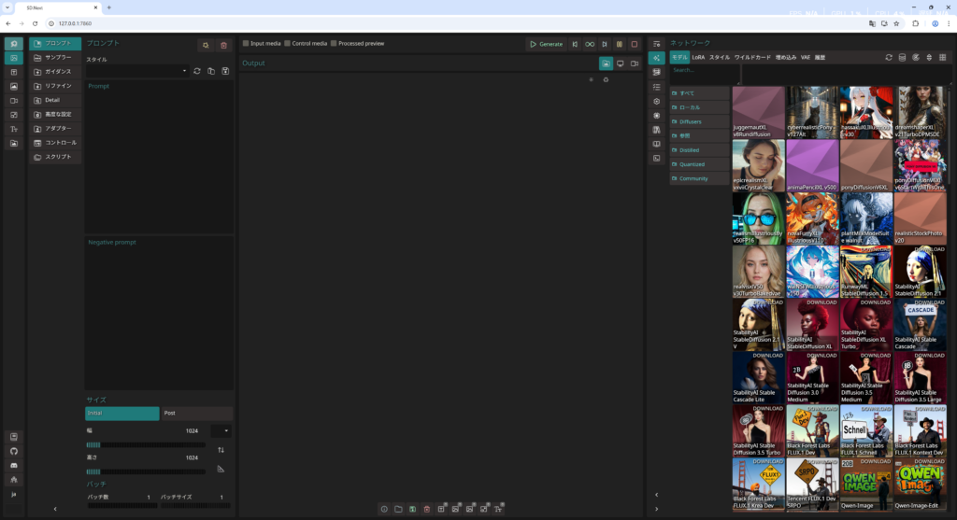Check the Processed preview option

click(334, 44)
